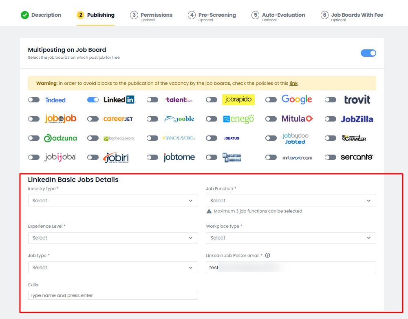Click the adzuna logo
Viewport: 408px width, 319px height.
click(x=60, y=138)
